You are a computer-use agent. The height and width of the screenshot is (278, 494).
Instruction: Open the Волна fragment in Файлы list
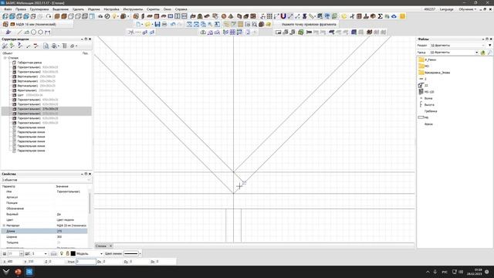click(x=428, y=98)
